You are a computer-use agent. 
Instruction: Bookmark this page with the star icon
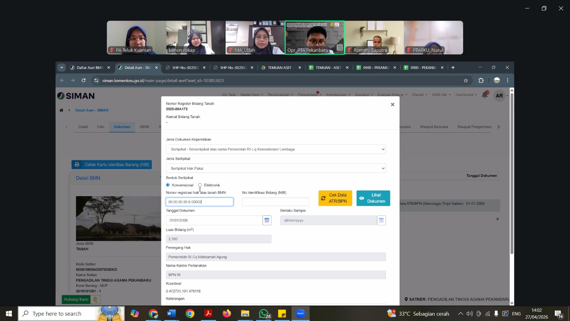(x=466, y=81)
